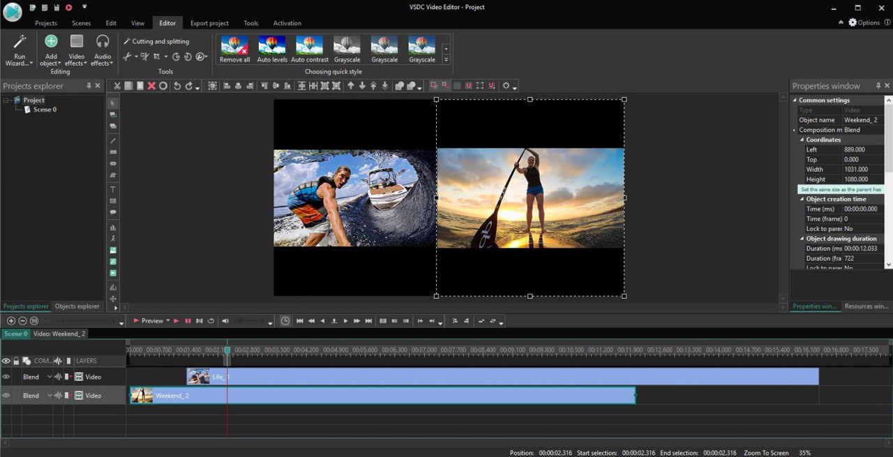Screen dimensions: 893x457
Task: Open the Edit tab
Action: 111,23
